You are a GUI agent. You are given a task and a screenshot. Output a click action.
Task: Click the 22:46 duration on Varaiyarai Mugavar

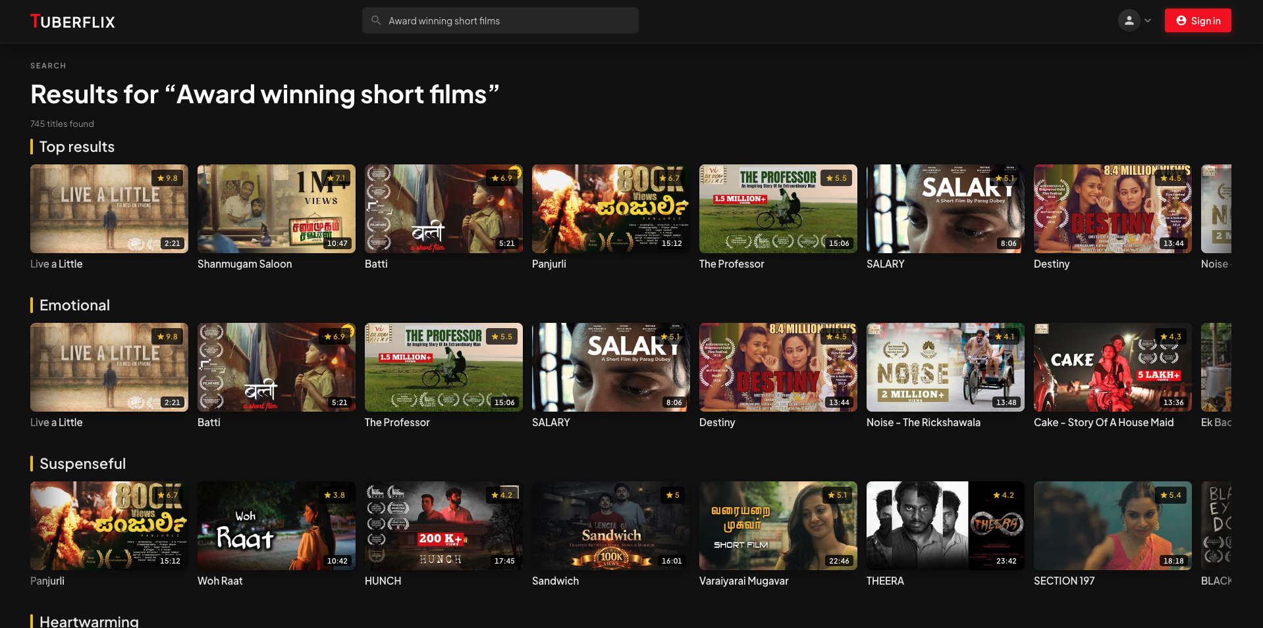(839, 561)
